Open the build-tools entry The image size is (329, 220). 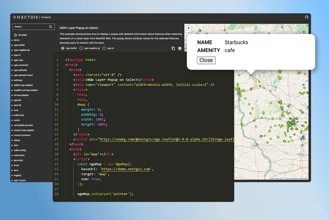[x=19, y=115]
